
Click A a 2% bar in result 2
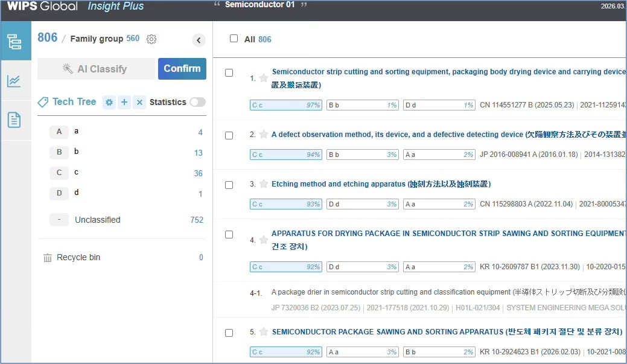click(x=439, y=155)
